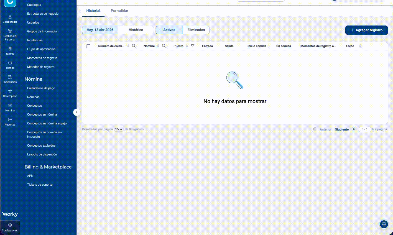Open Tickets de soporte

(40, 185)
